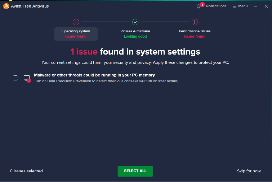Switch to the Viruses & malware step
Viewport: 272px width, 182px height.
pos(135,34)
